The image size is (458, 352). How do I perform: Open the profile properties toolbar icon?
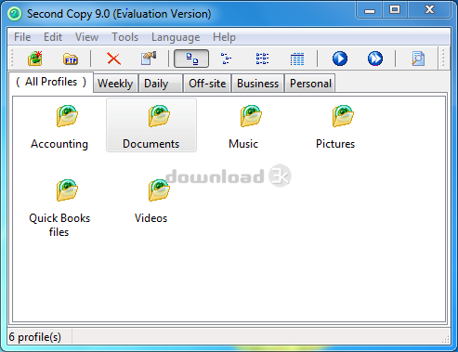(x=149, y=59)
